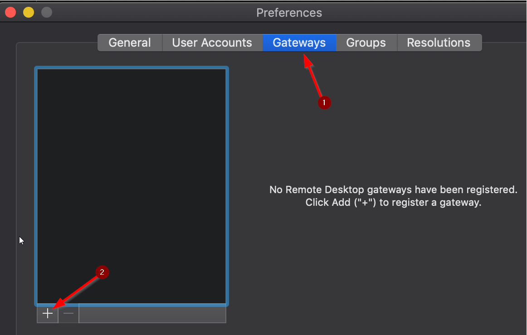Click the "No Remote Desktop gateways" message line
The image size is (527, 335).
[393, 190]
